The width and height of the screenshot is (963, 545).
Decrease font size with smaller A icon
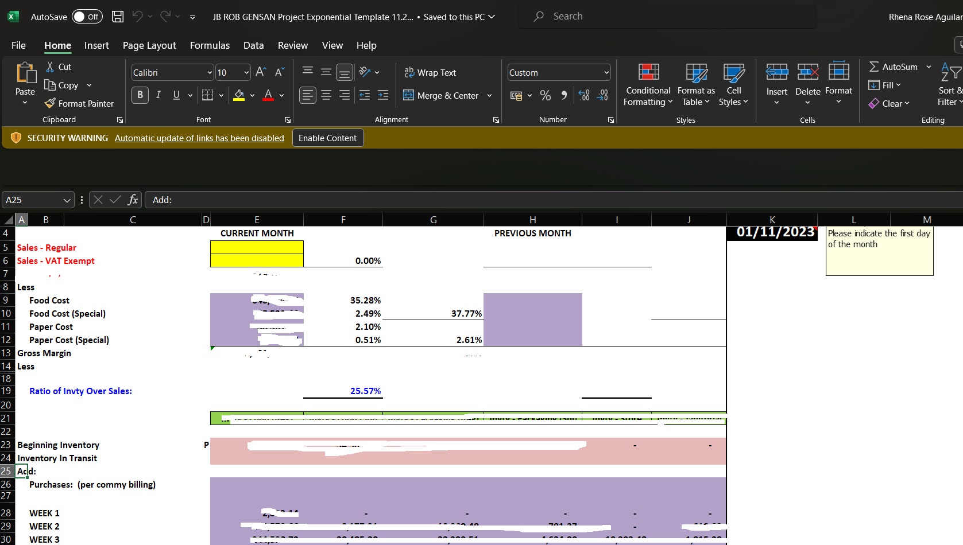[x=280, y=72]
